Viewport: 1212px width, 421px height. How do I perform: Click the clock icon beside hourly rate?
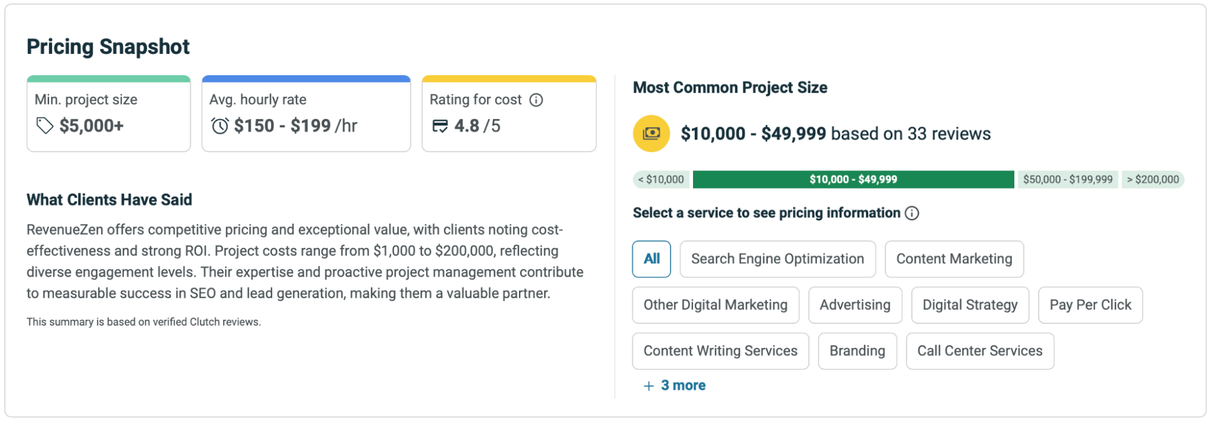coord(219,126)
